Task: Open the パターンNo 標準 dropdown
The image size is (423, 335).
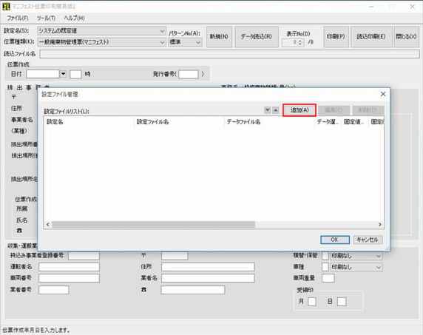Action: point(198,42)
